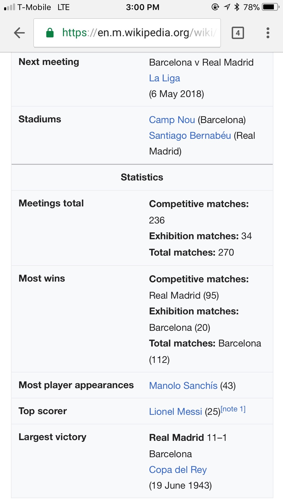Open the tab switcher showing 4 tabs
283x503 pixels.
[238, 33]
